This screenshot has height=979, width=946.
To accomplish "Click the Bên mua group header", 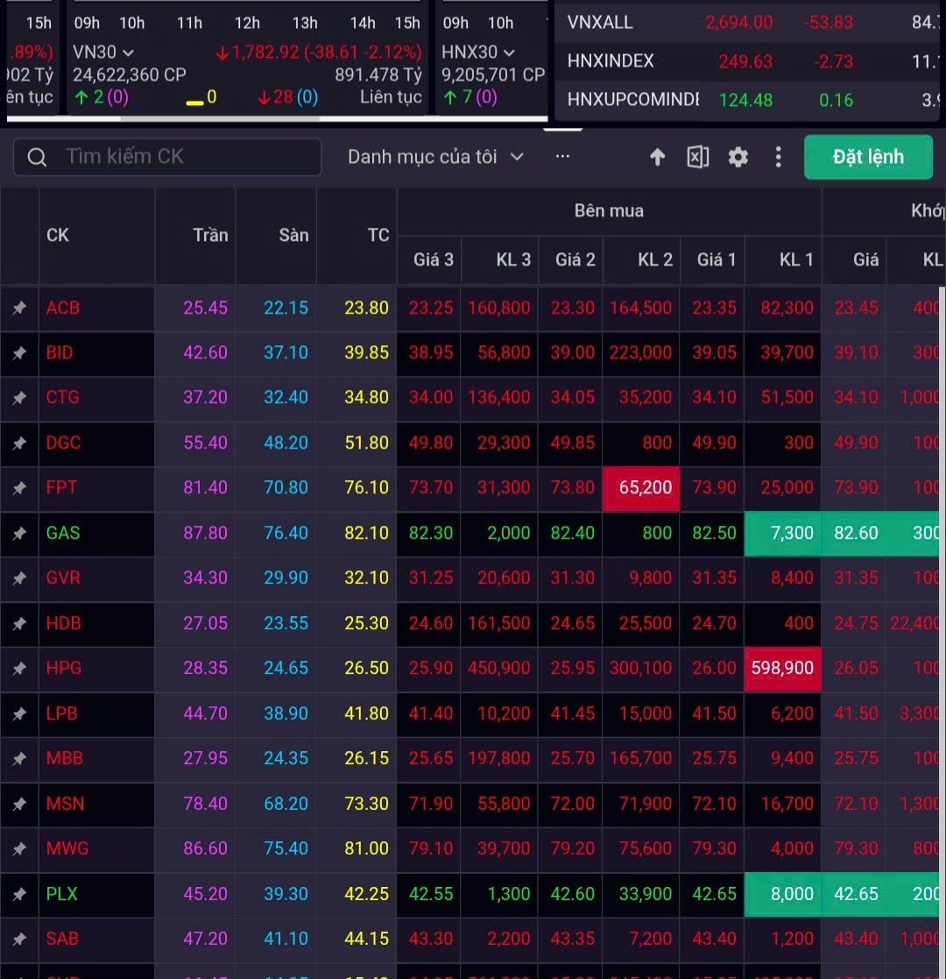I will [609, 211].
